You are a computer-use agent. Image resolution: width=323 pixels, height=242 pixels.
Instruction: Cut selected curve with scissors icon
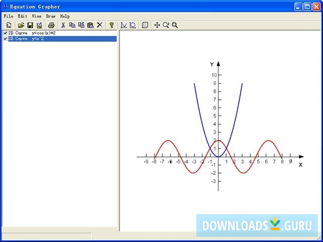click(x=63, y=25)
